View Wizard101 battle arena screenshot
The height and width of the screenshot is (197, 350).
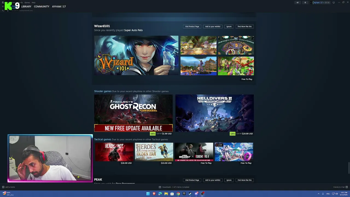236,45
